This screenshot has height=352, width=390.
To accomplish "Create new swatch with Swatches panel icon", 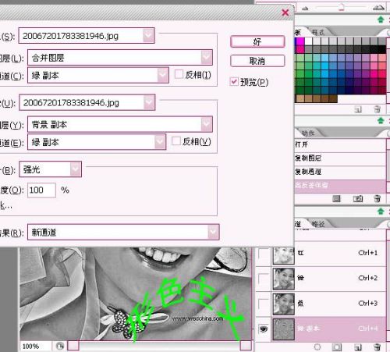I will coord(358,109).
